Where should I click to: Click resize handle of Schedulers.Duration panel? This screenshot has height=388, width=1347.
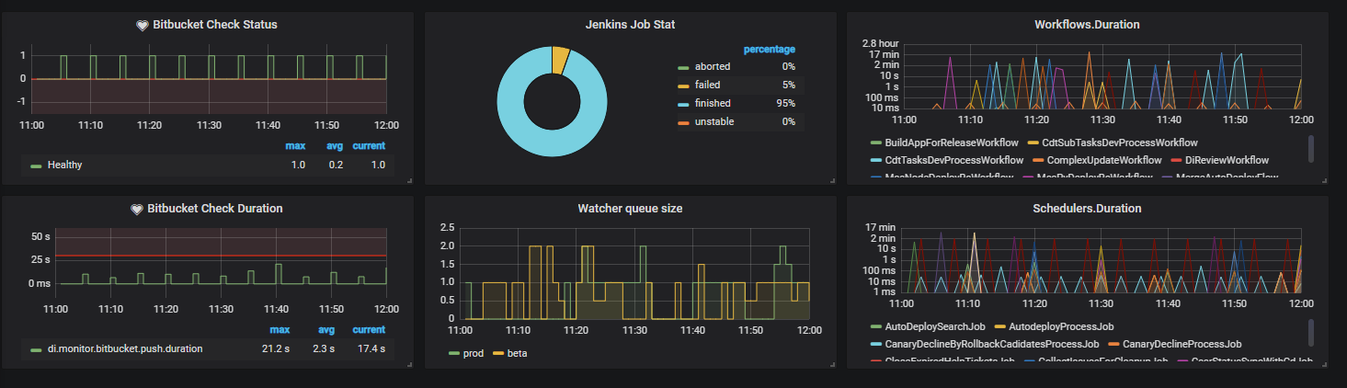(x=1325, y=365)
